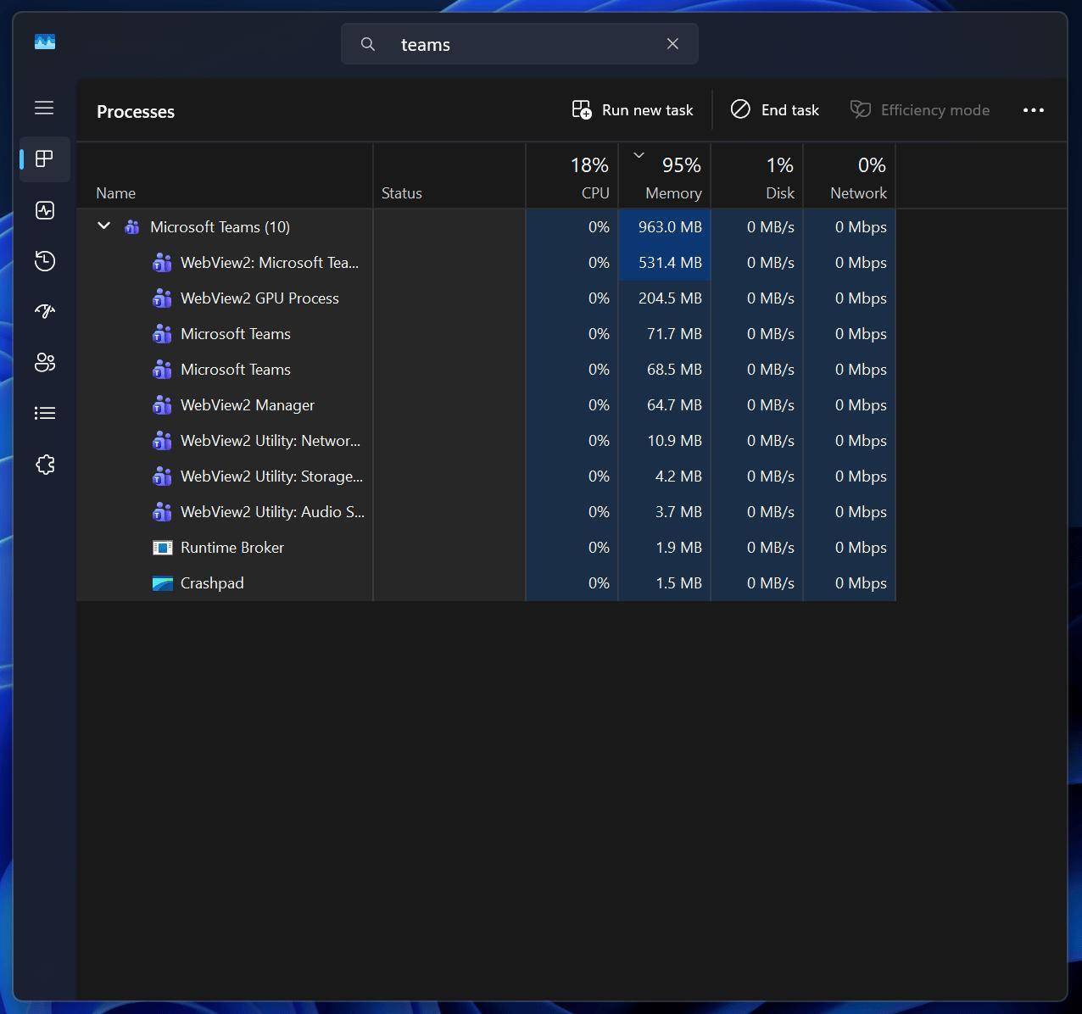This screenshot has width=1082, height=1014.
Task: Open the hamburger navigation menu
Action: click(44, 108)
